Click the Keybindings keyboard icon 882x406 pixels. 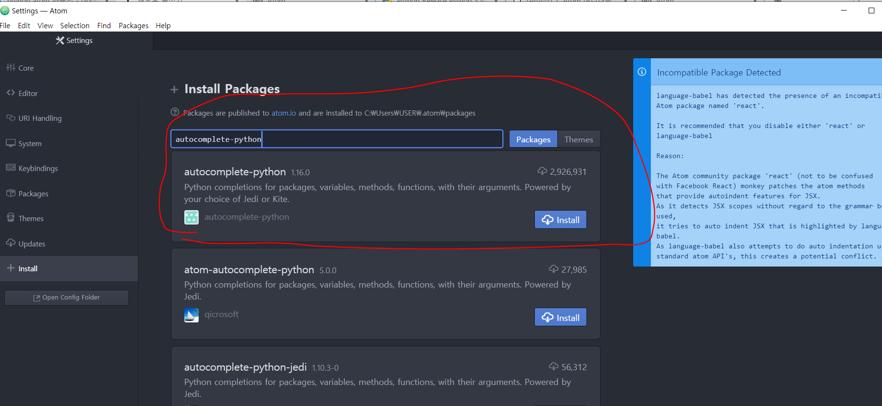click(11, 168)
